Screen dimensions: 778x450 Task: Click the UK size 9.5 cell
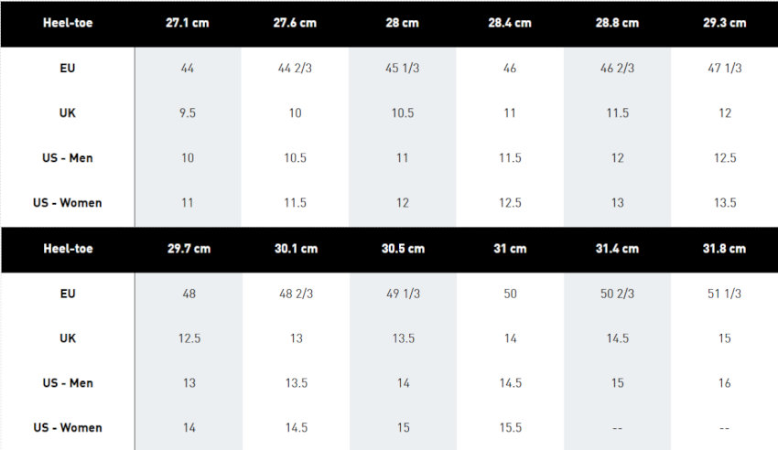point(188,113)
